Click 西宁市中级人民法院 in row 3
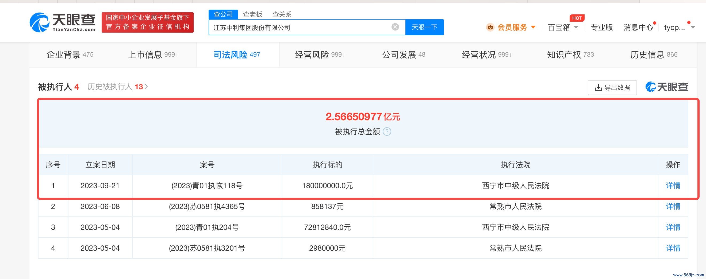This screenshot has height=279, width=706. point(516,227)
